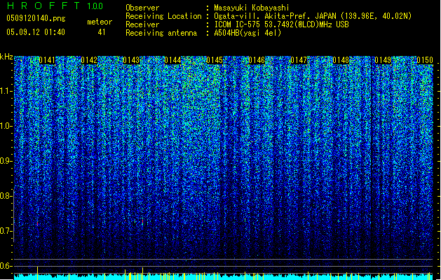Screen dimensions: 441x280
Task: Click the 0.8 kHz axis label
Action: point(6,196)
